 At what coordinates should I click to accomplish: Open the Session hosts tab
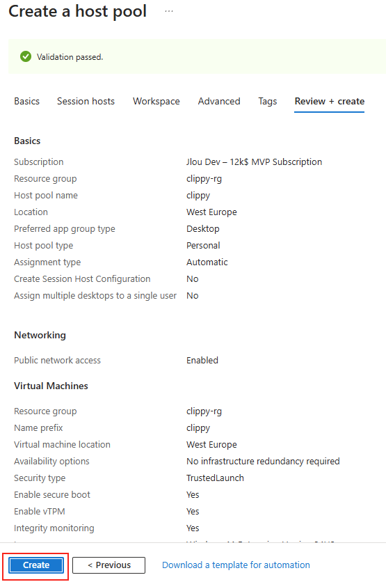[x=86, y=102]
